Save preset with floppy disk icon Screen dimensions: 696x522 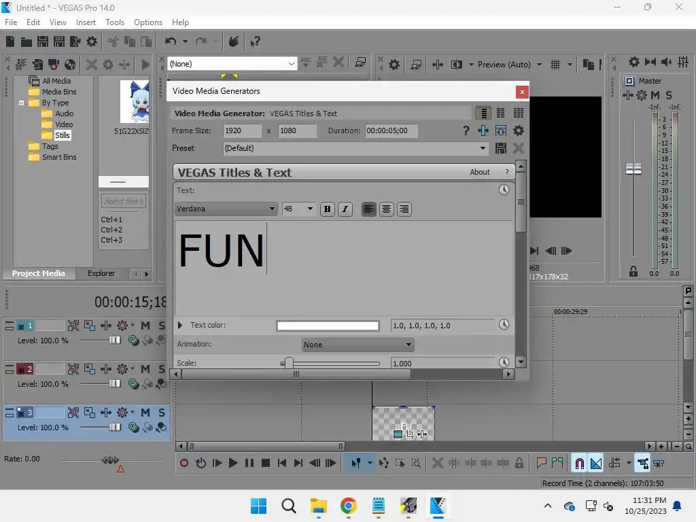pyautogui.click(x=501, y=148)
